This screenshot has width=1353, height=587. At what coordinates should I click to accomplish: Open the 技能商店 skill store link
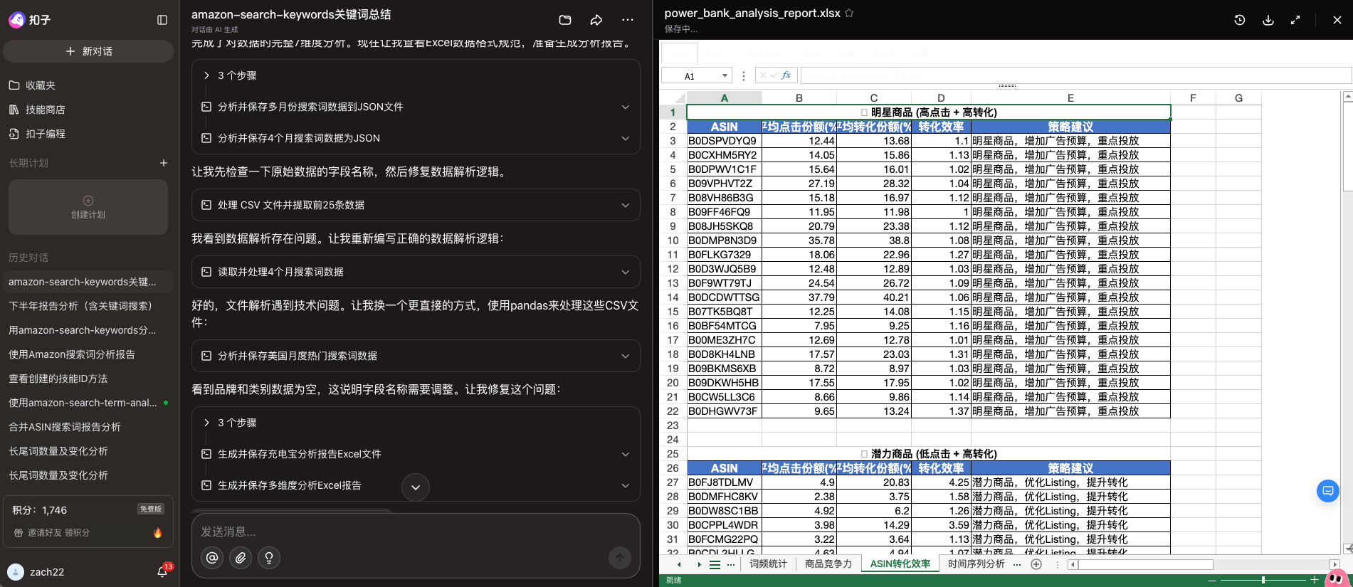coord(46,110)
